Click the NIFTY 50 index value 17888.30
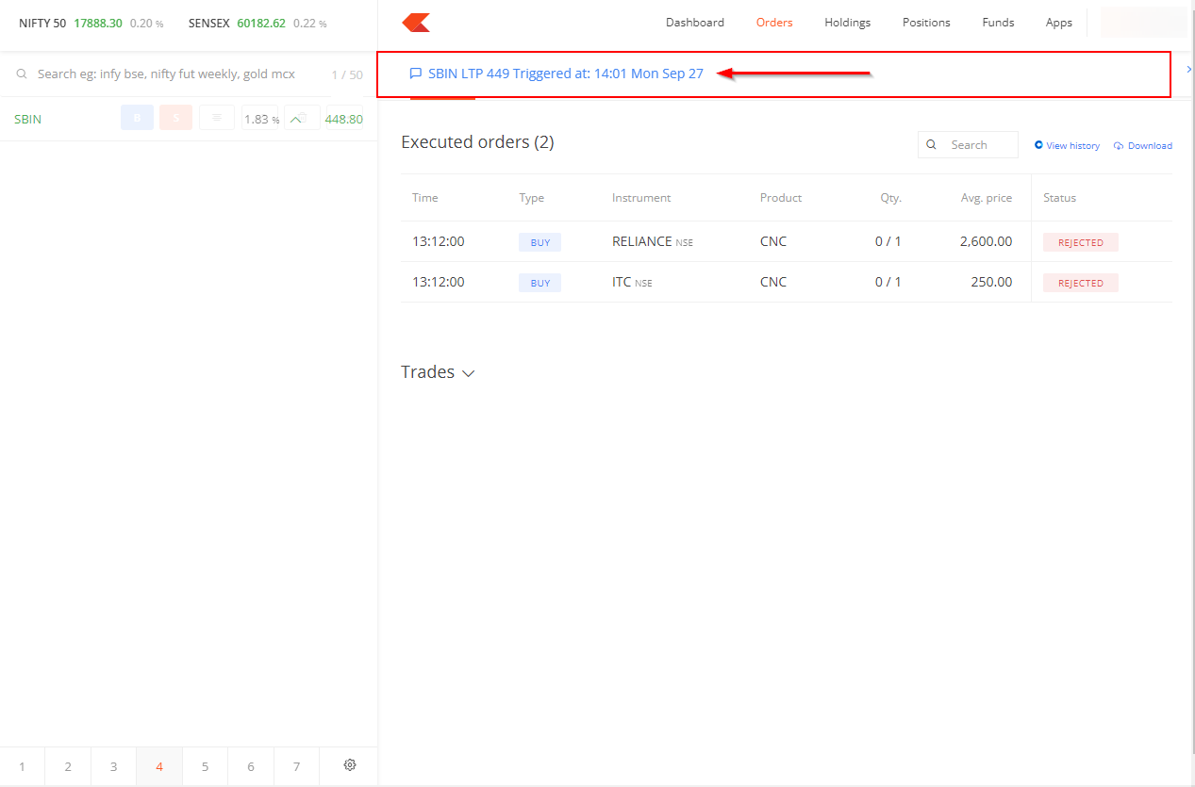The height and width of the screenshot is (787, 1195). click(98, 23)
